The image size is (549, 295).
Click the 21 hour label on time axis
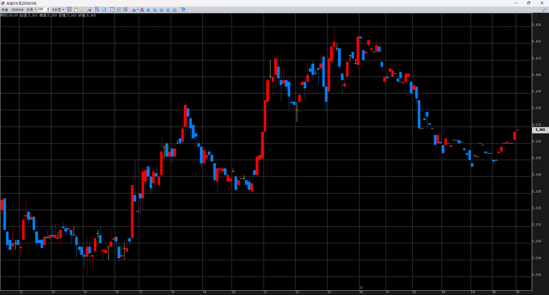(x=265, y=292)
